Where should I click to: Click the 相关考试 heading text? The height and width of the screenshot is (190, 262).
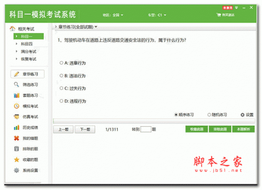pos(26,29)
